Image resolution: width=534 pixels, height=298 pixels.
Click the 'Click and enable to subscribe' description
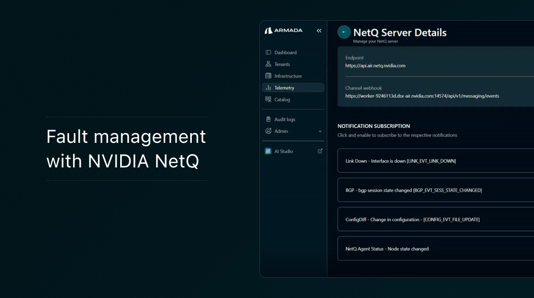[x=397, y=135]
